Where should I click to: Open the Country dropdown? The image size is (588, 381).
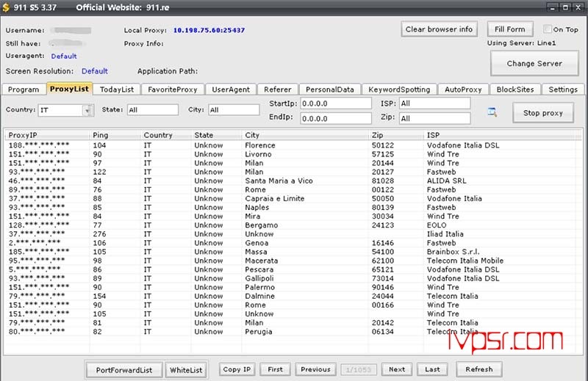pos(87,110)
